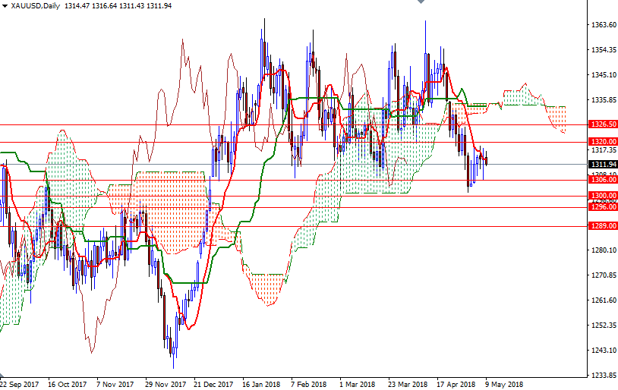This screenshot has height=390, width=618.
Task: Click the current price label 1311.94
Action: coord(602,164)
